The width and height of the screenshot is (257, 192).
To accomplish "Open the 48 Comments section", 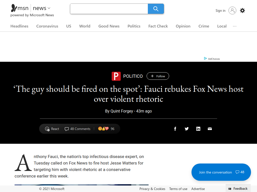I will point(78,129).
